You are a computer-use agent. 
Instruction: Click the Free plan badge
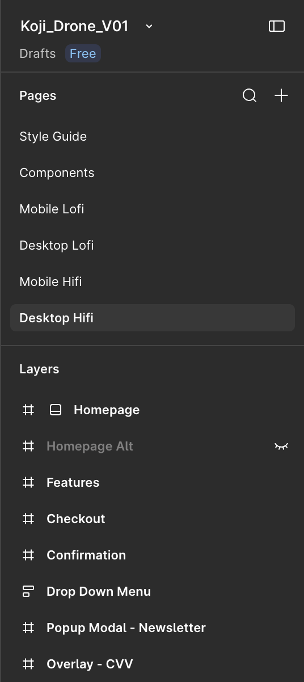[x=83, y=53]
